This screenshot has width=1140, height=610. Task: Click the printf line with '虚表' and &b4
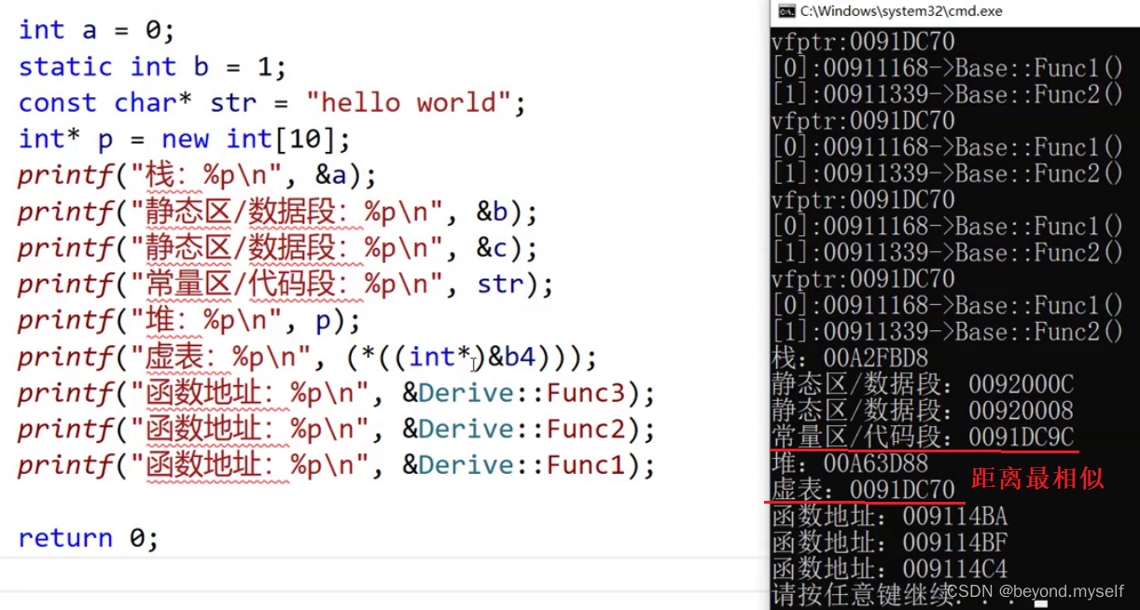tap(307, 357)
